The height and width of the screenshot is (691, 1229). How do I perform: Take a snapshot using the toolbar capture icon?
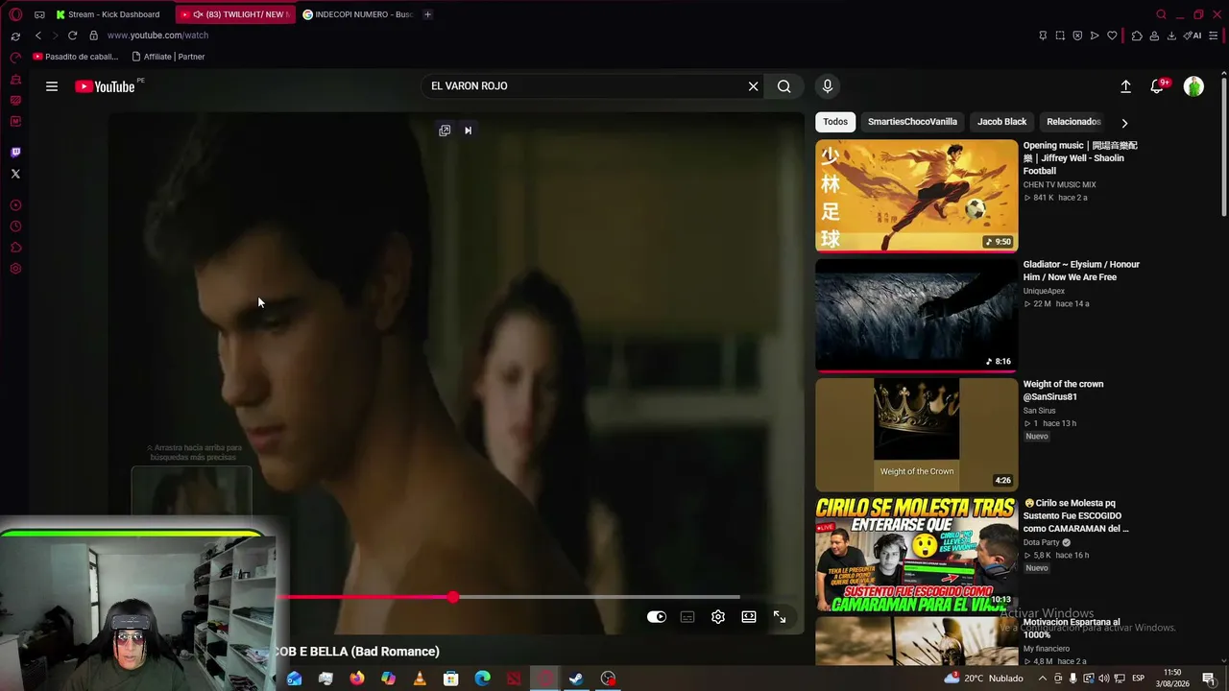(x=1060, y=36)
